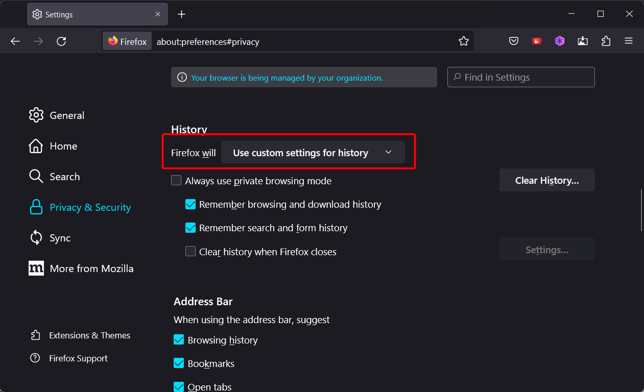
Task: Click the Settings... button beside Clear history option
Action: 547,250
